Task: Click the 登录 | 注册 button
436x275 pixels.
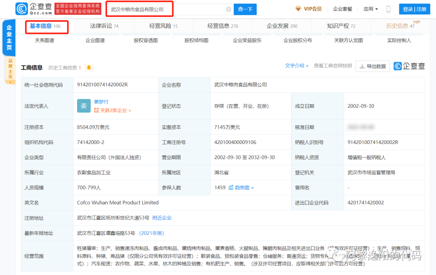Action: tap(414, 9)
